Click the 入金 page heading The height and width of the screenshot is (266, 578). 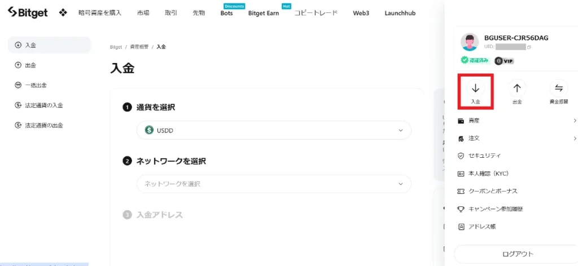(122, 68)
